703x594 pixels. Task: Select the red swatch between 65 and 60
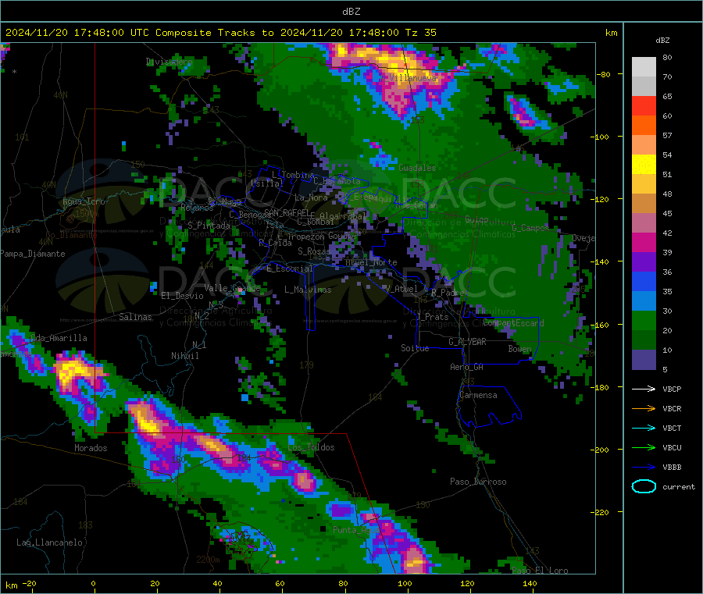click(644, 105)
